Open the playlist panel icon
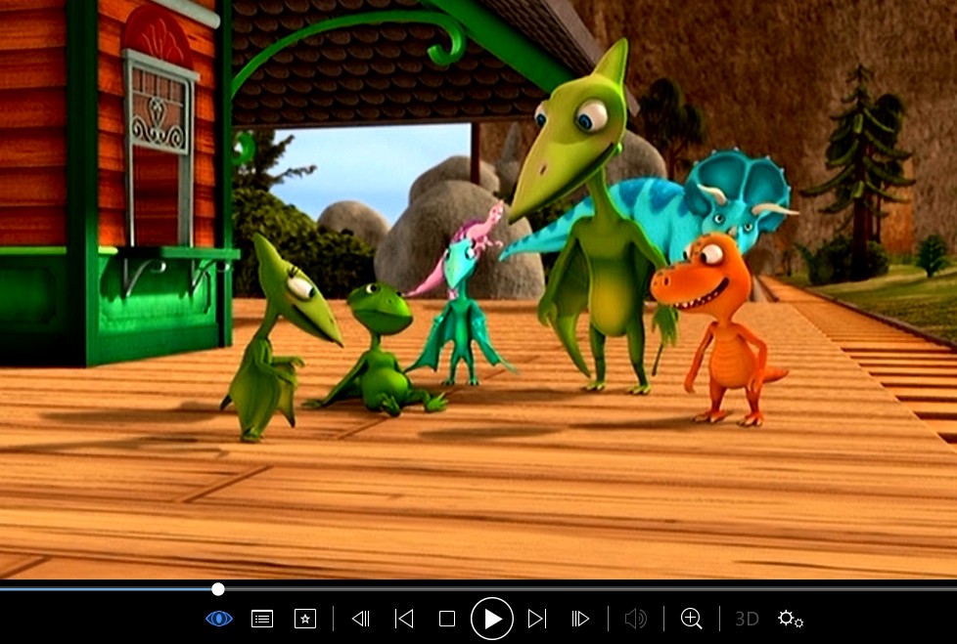 click(x=262, y=619)
